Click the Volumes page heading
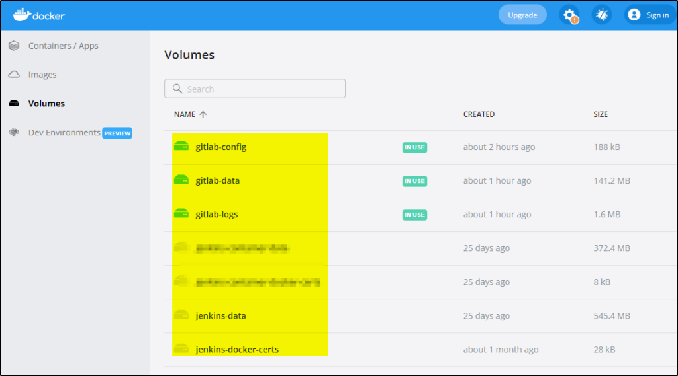This screenshot has width=678, height=376. pos(189,55)
